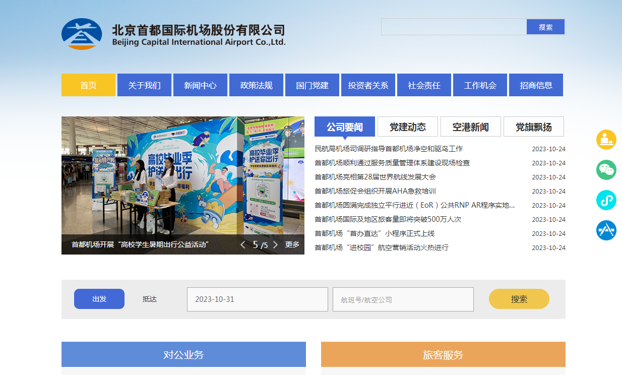The image size is (622, 375).
Task: Expand the 关于我们 navigation menu
Action: point(144,85)
